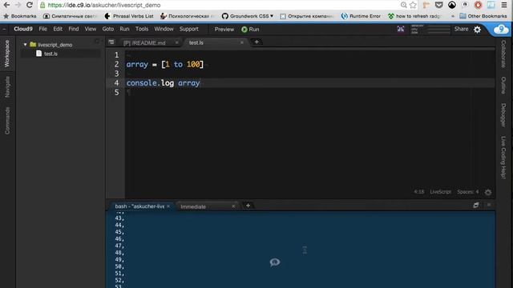Maximize the console panel icon

point(476,205)
